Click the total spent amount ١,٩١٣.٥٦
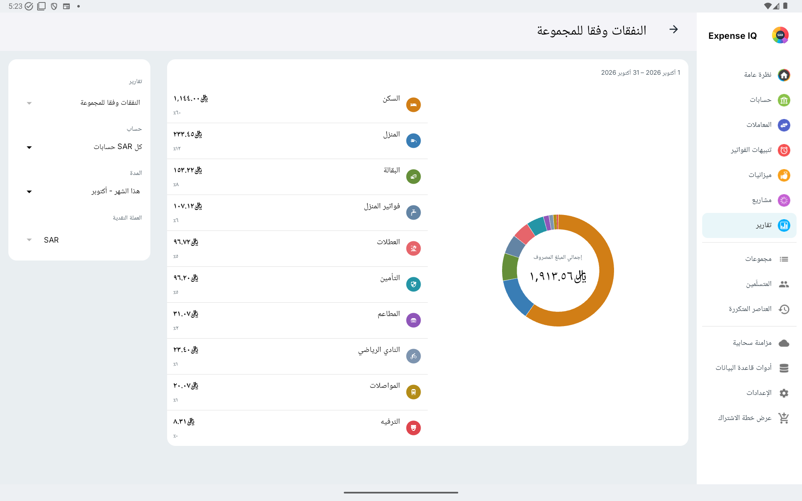 point(558,276)
